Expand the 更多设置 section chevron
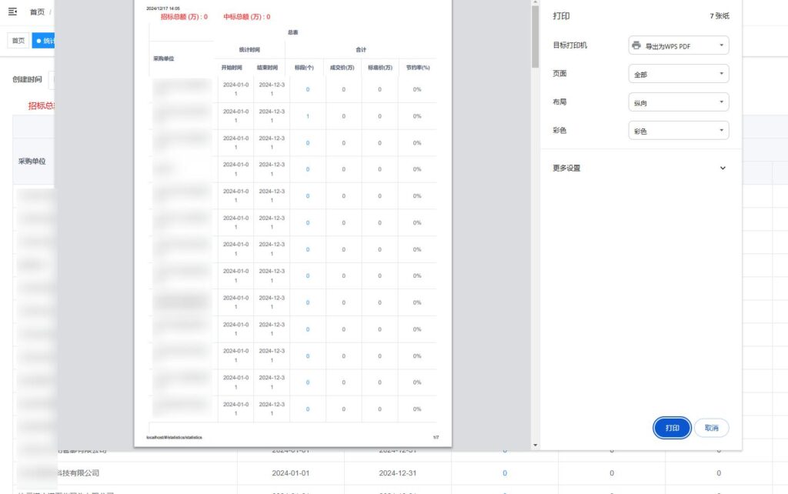788x494 pixels. point(722,168)
